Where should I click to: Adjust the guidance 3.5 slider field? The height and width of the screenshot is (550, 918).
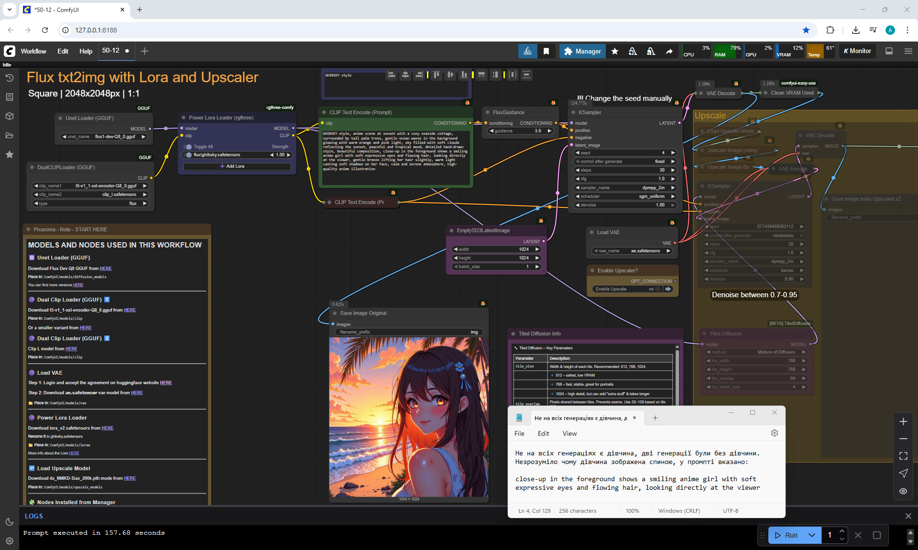pos(520,131)
